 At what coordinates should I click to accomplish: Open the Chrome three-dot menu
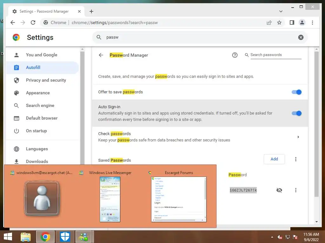click(312, 22)
